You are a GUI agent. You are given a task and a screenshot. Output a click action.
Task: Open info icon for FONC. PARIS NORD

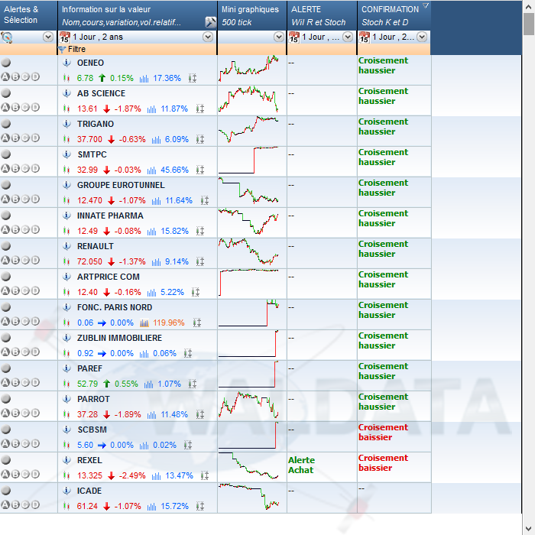[x=67, y=307]
